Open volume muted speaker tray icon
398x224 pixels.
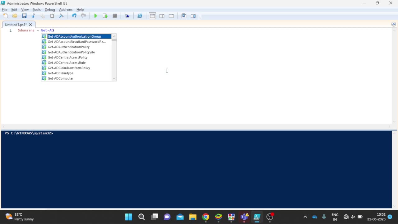pos(353,217)
